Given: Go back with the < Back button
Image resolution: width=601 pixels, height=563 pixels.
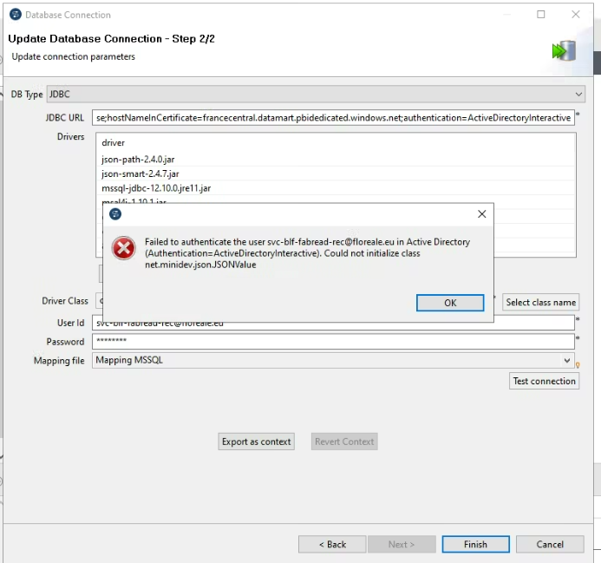Looking at the screenshot, I should pyautogui.click(x=332, y=544).
